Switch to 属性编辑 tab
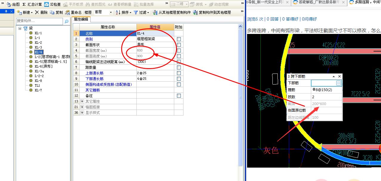Screen dimensions: 381x181 (x=82, y=19)
